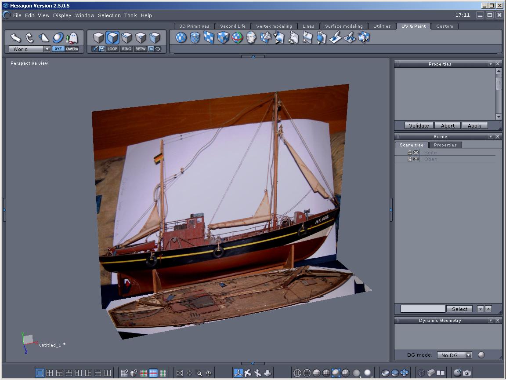The width and height of the screenshot is (506, 380).
Task: Open the Selection menu
Action: (109, 15)
